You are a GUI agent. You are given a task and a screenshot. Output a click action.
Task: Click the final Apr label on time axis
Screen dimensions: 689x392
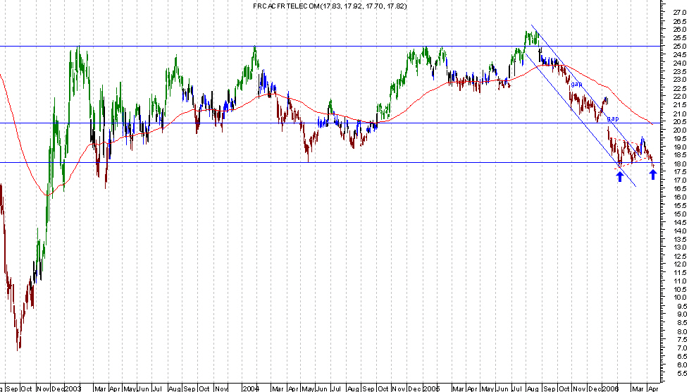click(653, 388)
